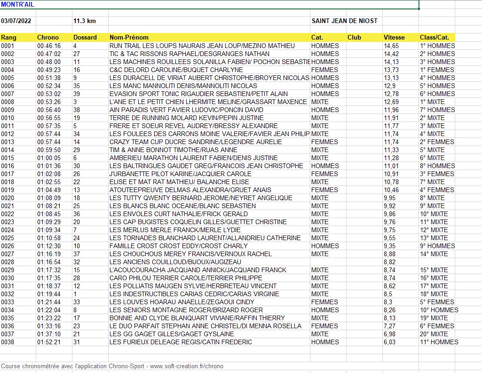
Task: Select the Rang column header
Action: (x=18, y=38)
